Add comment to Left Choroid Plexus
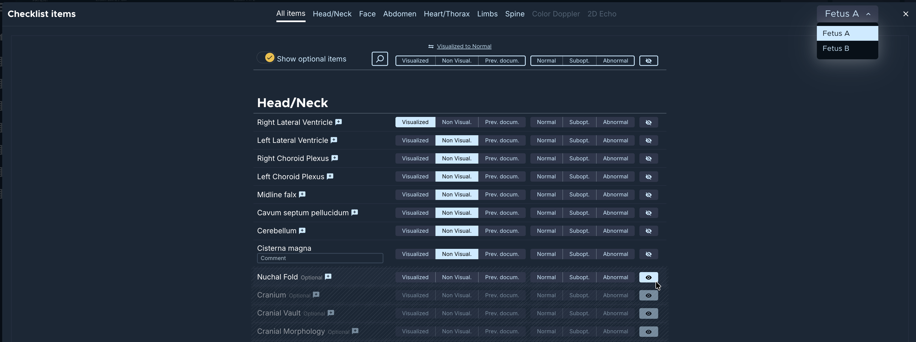916x342 pixels. click(330, 176)
